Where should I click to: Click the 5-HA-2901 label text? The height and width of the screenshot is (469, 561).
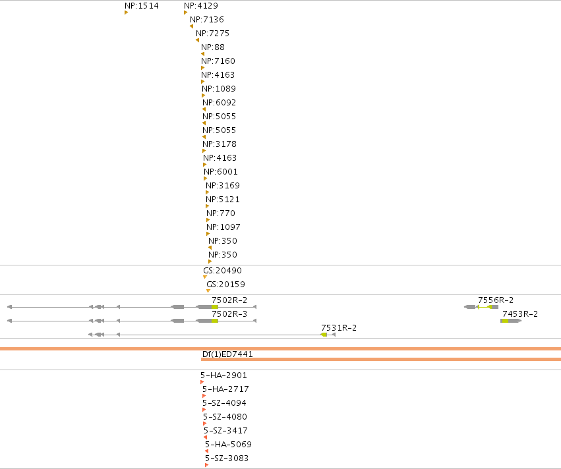coord(223,375)
